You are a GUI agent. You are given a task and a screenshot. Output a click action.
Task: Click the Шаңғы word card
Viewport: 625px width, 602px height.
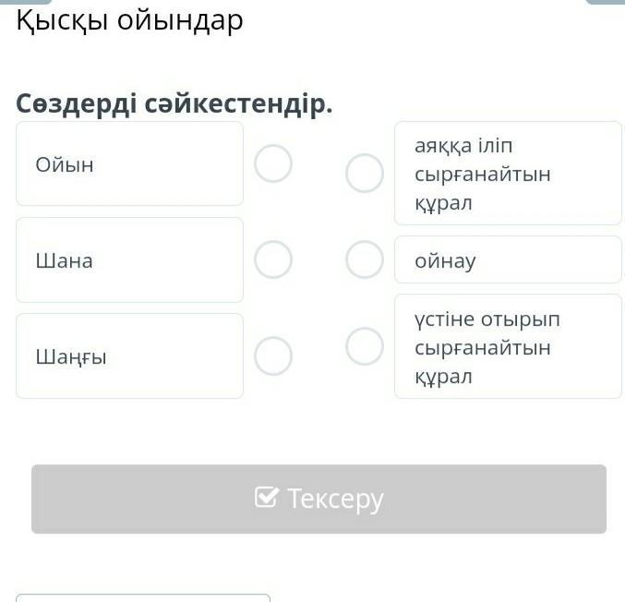point(129,355)
